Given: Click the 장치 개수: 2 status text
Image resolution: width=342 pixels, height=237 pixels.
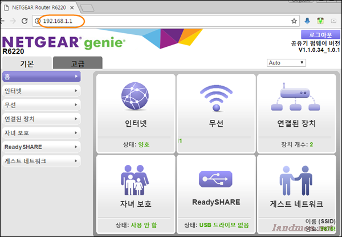Looking at the screenshot, I should click(x=297, y=144).
